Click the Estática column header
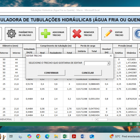Image resolution: width=140 pixels, height=140 pixels. 119,53
